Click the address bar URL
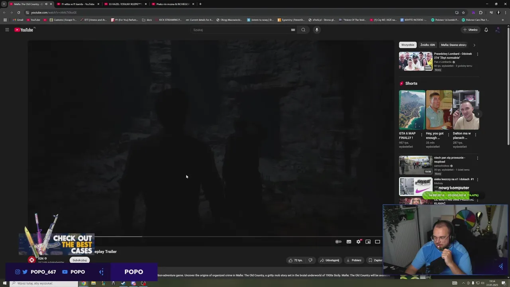 tap(54, 12)
